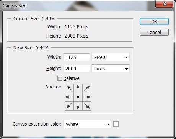Click the new Height input field
The width and height of the screenshot is (176, 139).
tap(77, 69)
